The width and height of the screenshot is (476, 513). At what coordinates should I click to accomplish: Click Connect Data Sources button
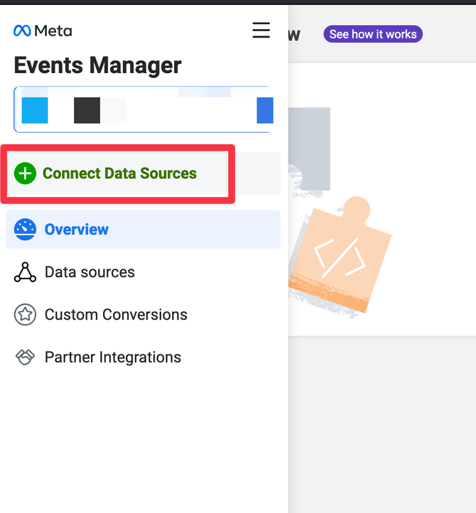[143, 173]
